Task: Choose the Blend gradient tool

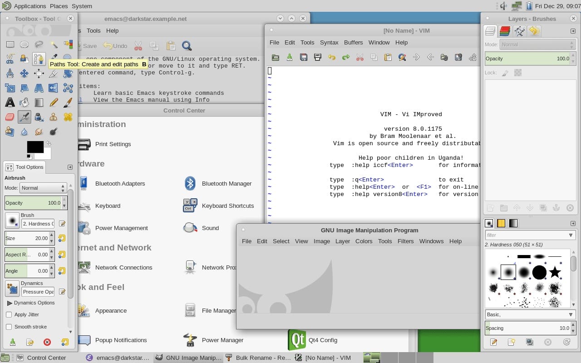Action: pos(39,103)
